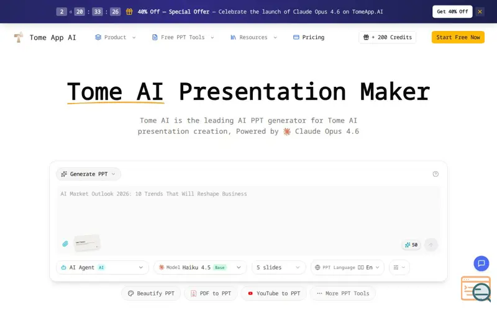Image resolution: width=497 pixels, height=310 pixels.
Task: Open the Product menu
Action: (x=115, y=37)
